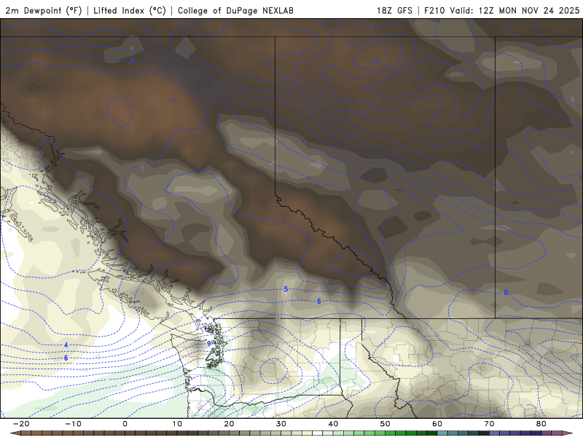
Task: Click the 20 tick label on the colorbar
Action: [x=229, y=424]
